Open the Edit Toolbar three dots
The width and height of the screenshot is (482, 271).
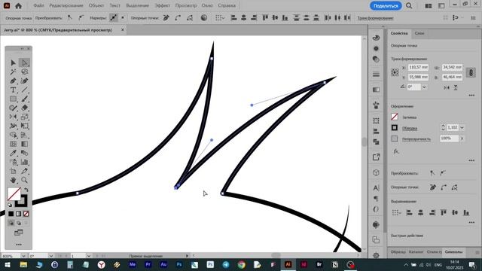[x=19, y=245]
